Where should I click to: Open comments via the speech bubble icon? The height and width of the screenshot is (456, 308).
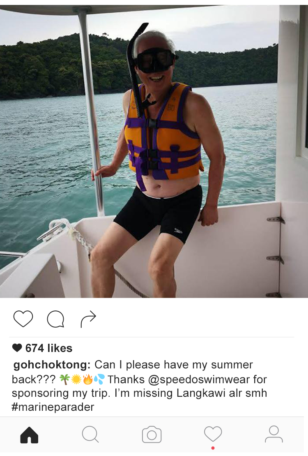click(x=55, y=319)
